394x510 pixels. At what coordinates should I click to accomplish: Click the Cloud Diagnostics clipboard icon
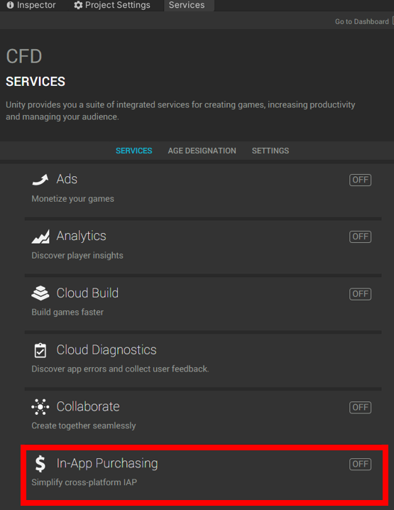pos(40,350)
